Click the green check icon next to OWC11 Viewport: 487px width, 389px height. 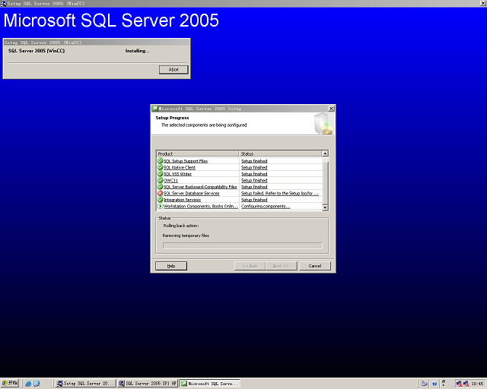(160, 180)
